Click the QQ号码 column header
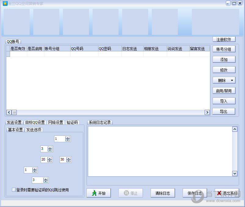The height and width of the screenshot is (207, 245). click(x=84, y=49)
